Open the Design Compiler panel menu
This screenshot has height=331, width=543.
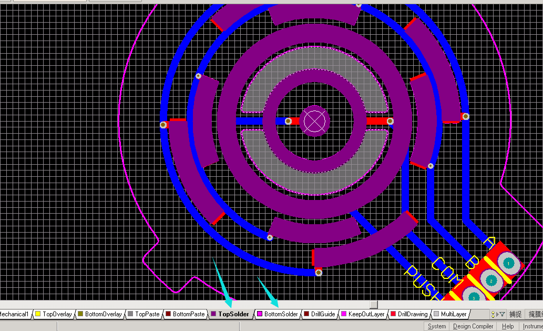point(473,326)
